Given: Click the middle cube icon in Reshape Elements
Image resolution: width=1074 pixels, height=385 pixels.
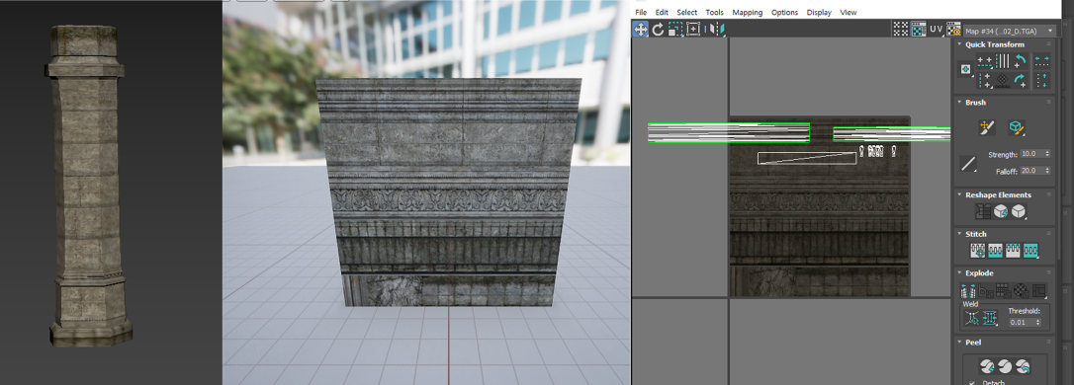Looking at the screenshot, I should 1002,211.
